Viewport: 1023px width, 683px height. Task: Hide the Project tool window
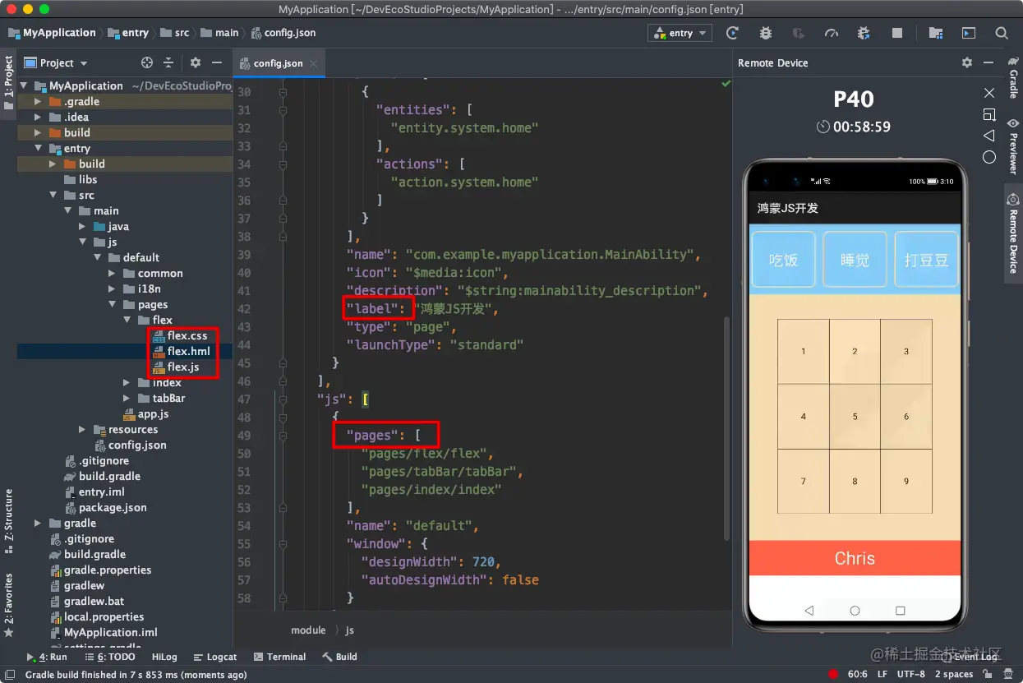[217, 62]
